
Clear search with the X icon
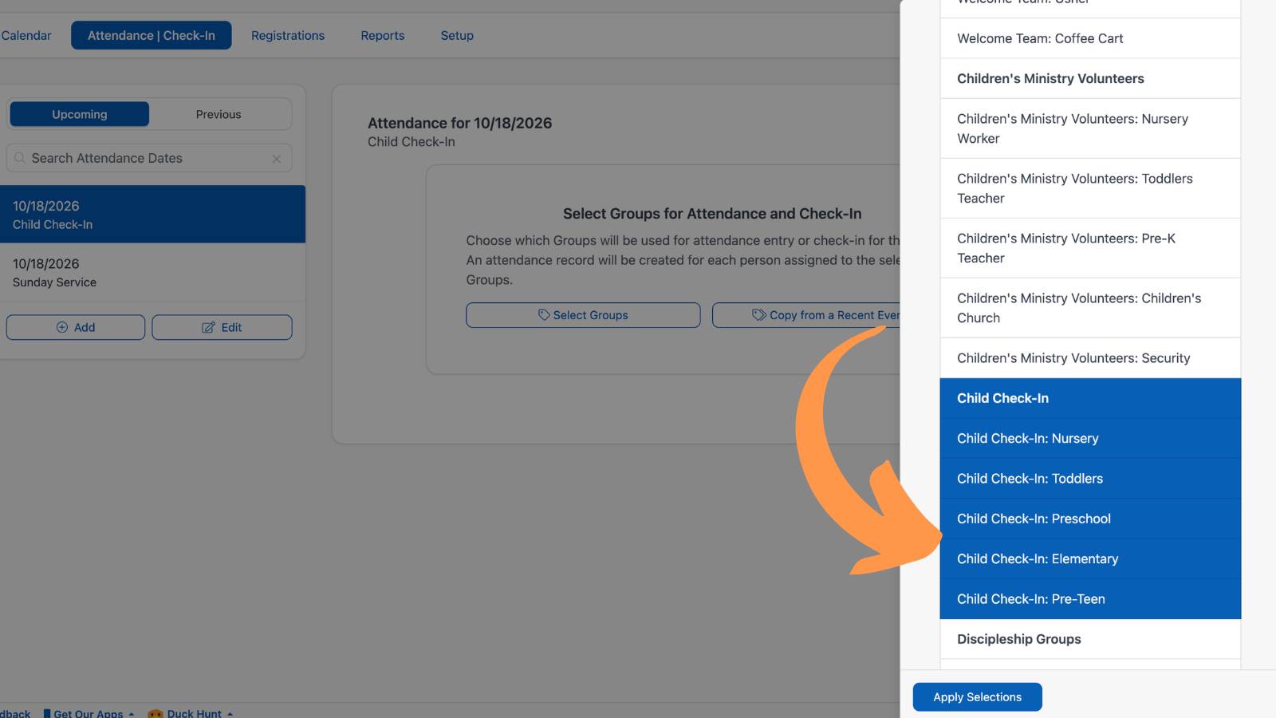coord(277,159)
